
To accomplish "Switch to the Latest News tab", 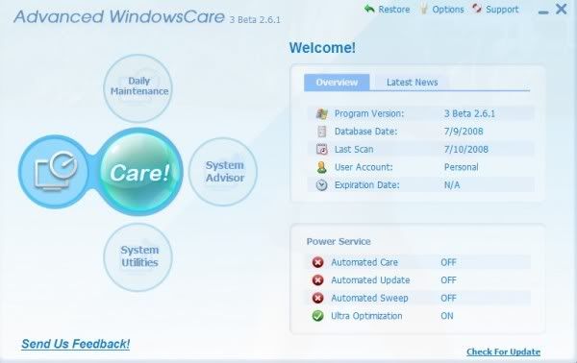I will coord(413,83).
